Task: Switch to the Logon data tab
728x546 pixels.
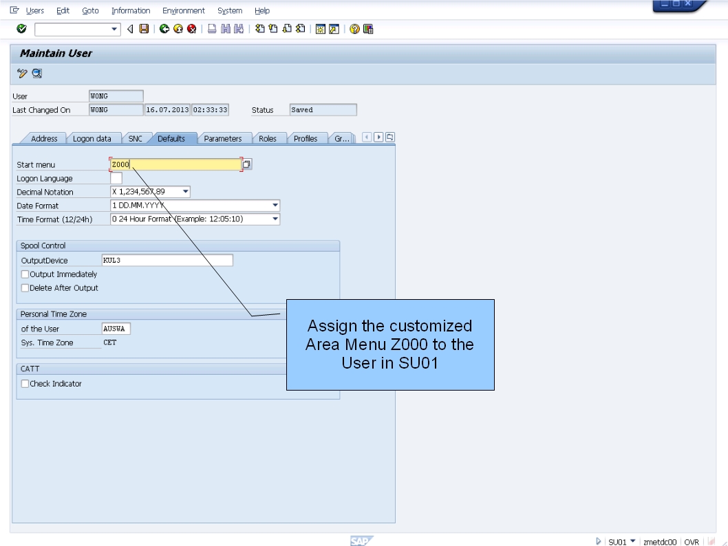Action: (x=93, y=138)
